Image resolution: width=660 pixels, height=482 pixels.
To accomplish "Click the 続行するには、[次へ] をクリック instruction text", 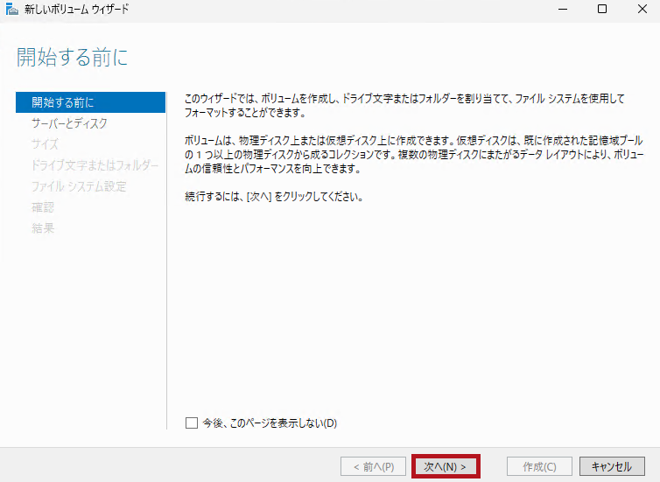I will 274,197.
